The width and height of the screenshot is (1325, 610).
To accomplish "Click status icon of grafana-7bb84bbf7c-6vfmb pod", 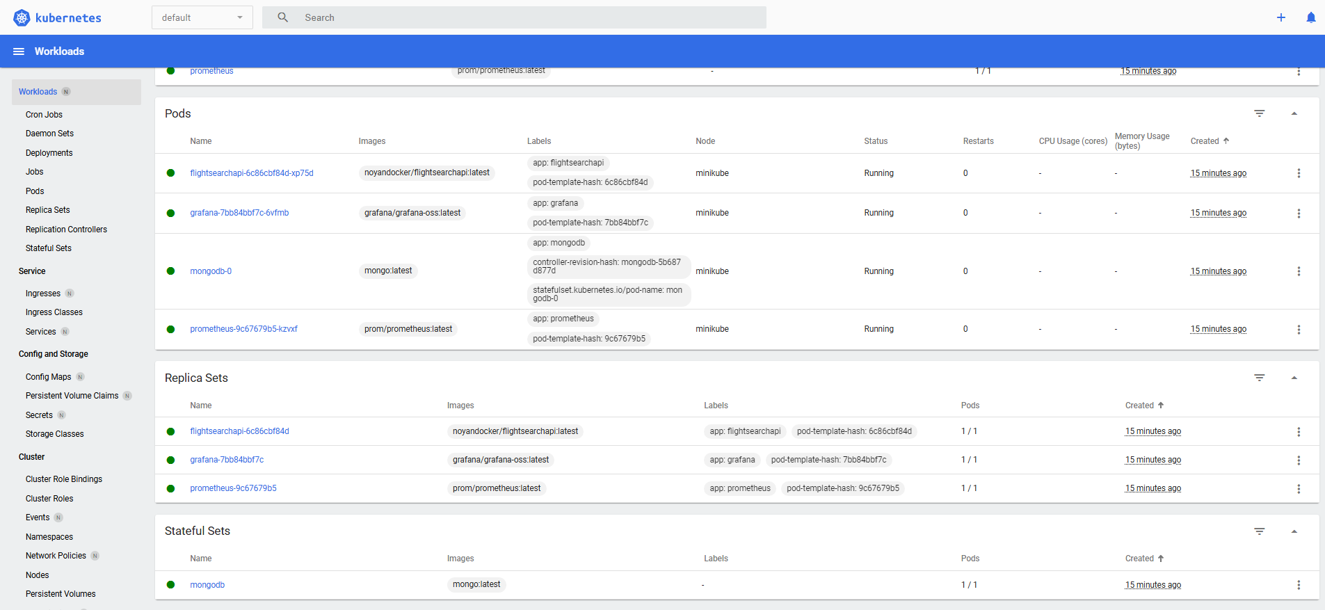I will 170,213.
